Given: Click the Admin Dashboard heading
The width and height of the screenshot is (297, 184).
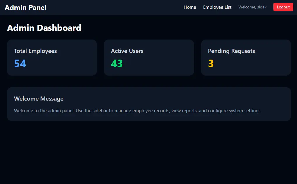Looking at the screenshot, I should 44,28.
